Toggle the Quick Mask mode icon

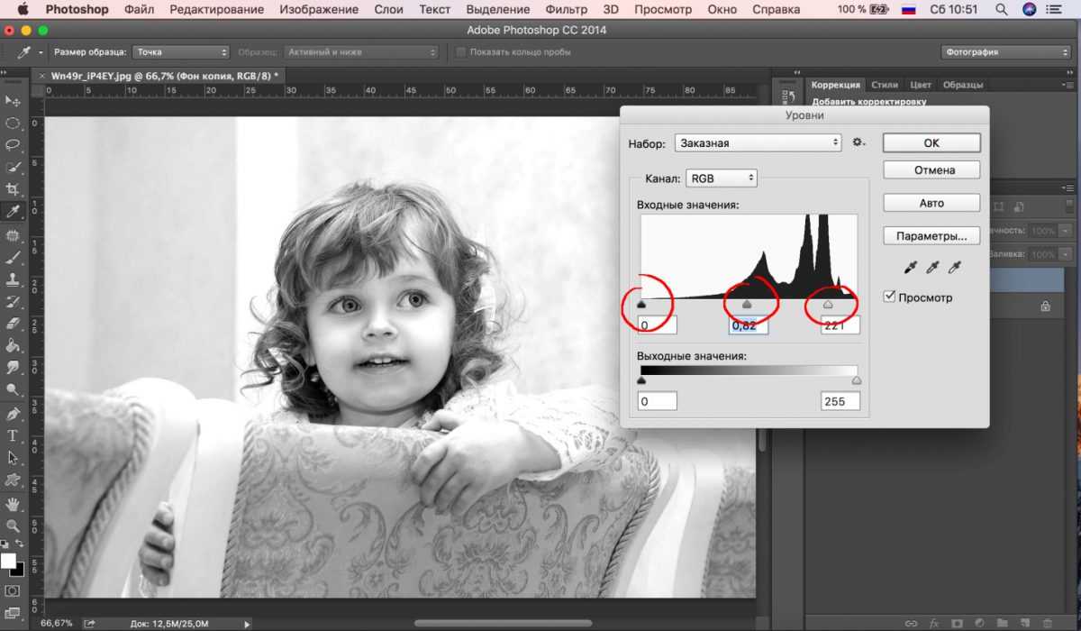pos(13,590)
